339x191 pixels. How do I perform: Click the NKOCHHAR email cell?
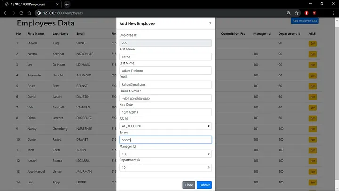coord(85,54)
